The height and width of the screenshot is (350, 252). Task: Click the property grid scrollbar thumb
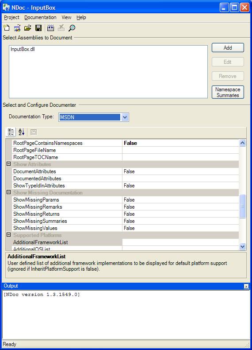click(242, 206)
